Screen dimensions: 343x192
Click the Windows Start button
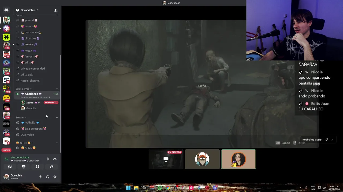point(128,188)
